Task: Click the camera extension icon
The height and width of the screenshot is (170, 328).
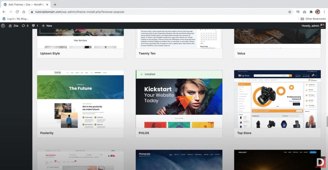Action: click(305, 12)
